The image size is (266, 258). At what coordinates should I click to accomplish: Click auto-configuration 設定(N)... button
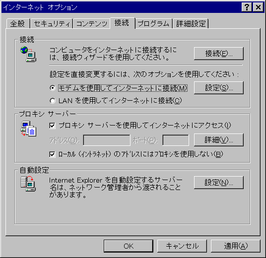219,183
